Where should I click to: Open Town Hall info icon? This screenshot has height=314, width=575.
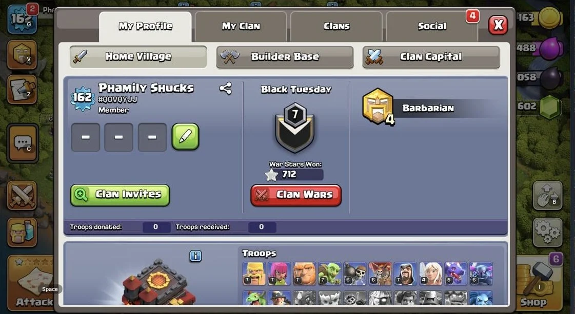(x=195, y=256)
